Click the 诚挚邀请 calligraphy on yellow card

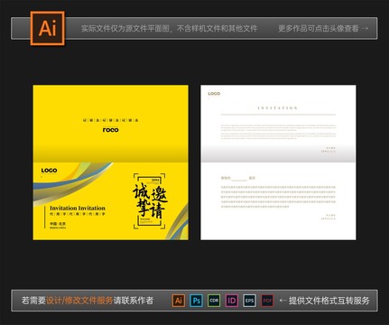click(x=150, y=200)
